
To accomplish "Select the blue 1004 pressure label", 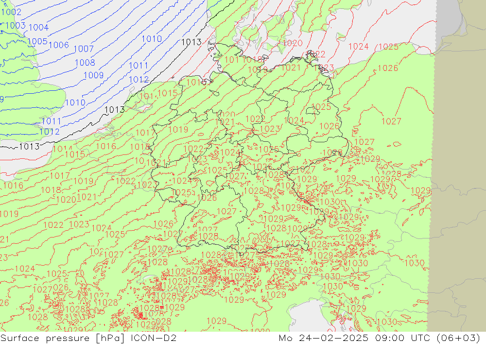I will (38, 28).
